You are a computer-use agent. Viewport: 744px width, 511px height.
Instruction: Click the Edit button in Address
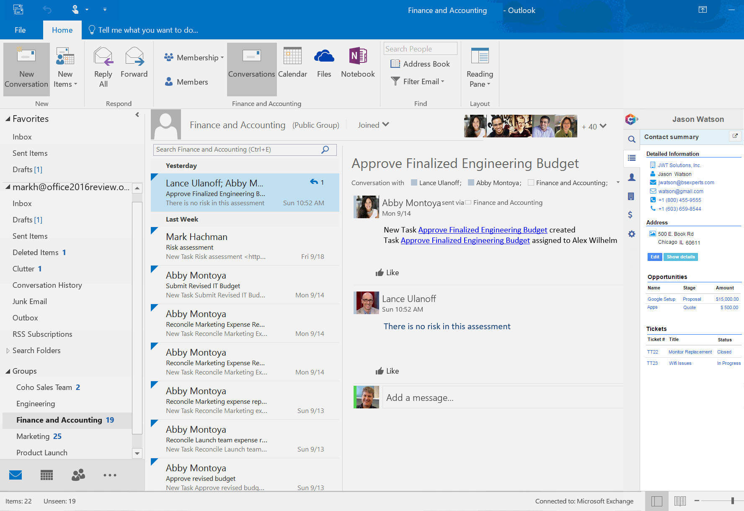pos(655,257)
